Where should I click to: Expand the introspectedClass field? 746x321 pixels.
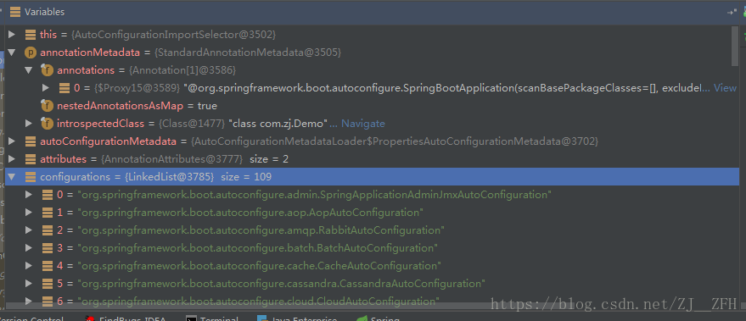pos(29,124)
